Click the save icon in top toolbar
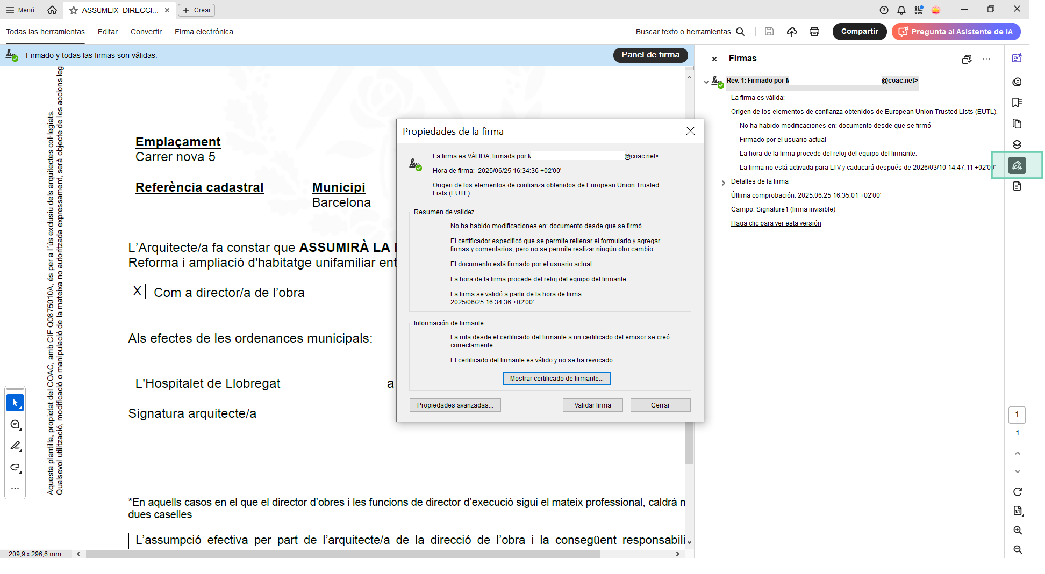This screenshot has width=1045, height=574. click(x=769, y=32)
